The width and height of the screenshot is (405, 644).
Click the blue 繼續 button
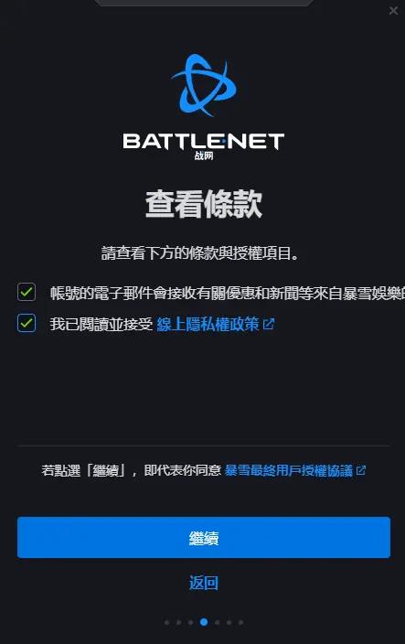(204, 537)
